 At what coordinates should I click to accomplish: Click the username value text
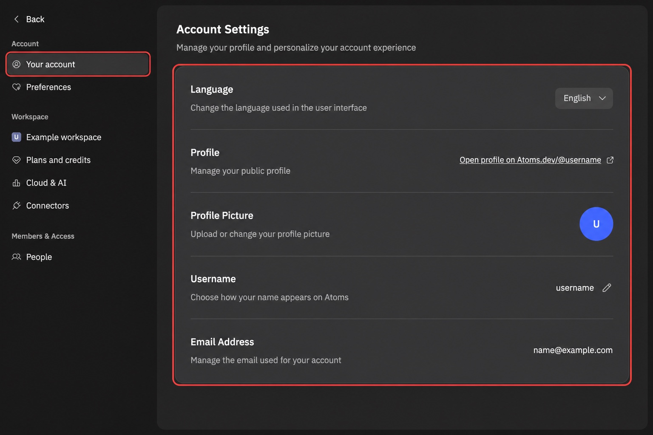pos(575,288)
